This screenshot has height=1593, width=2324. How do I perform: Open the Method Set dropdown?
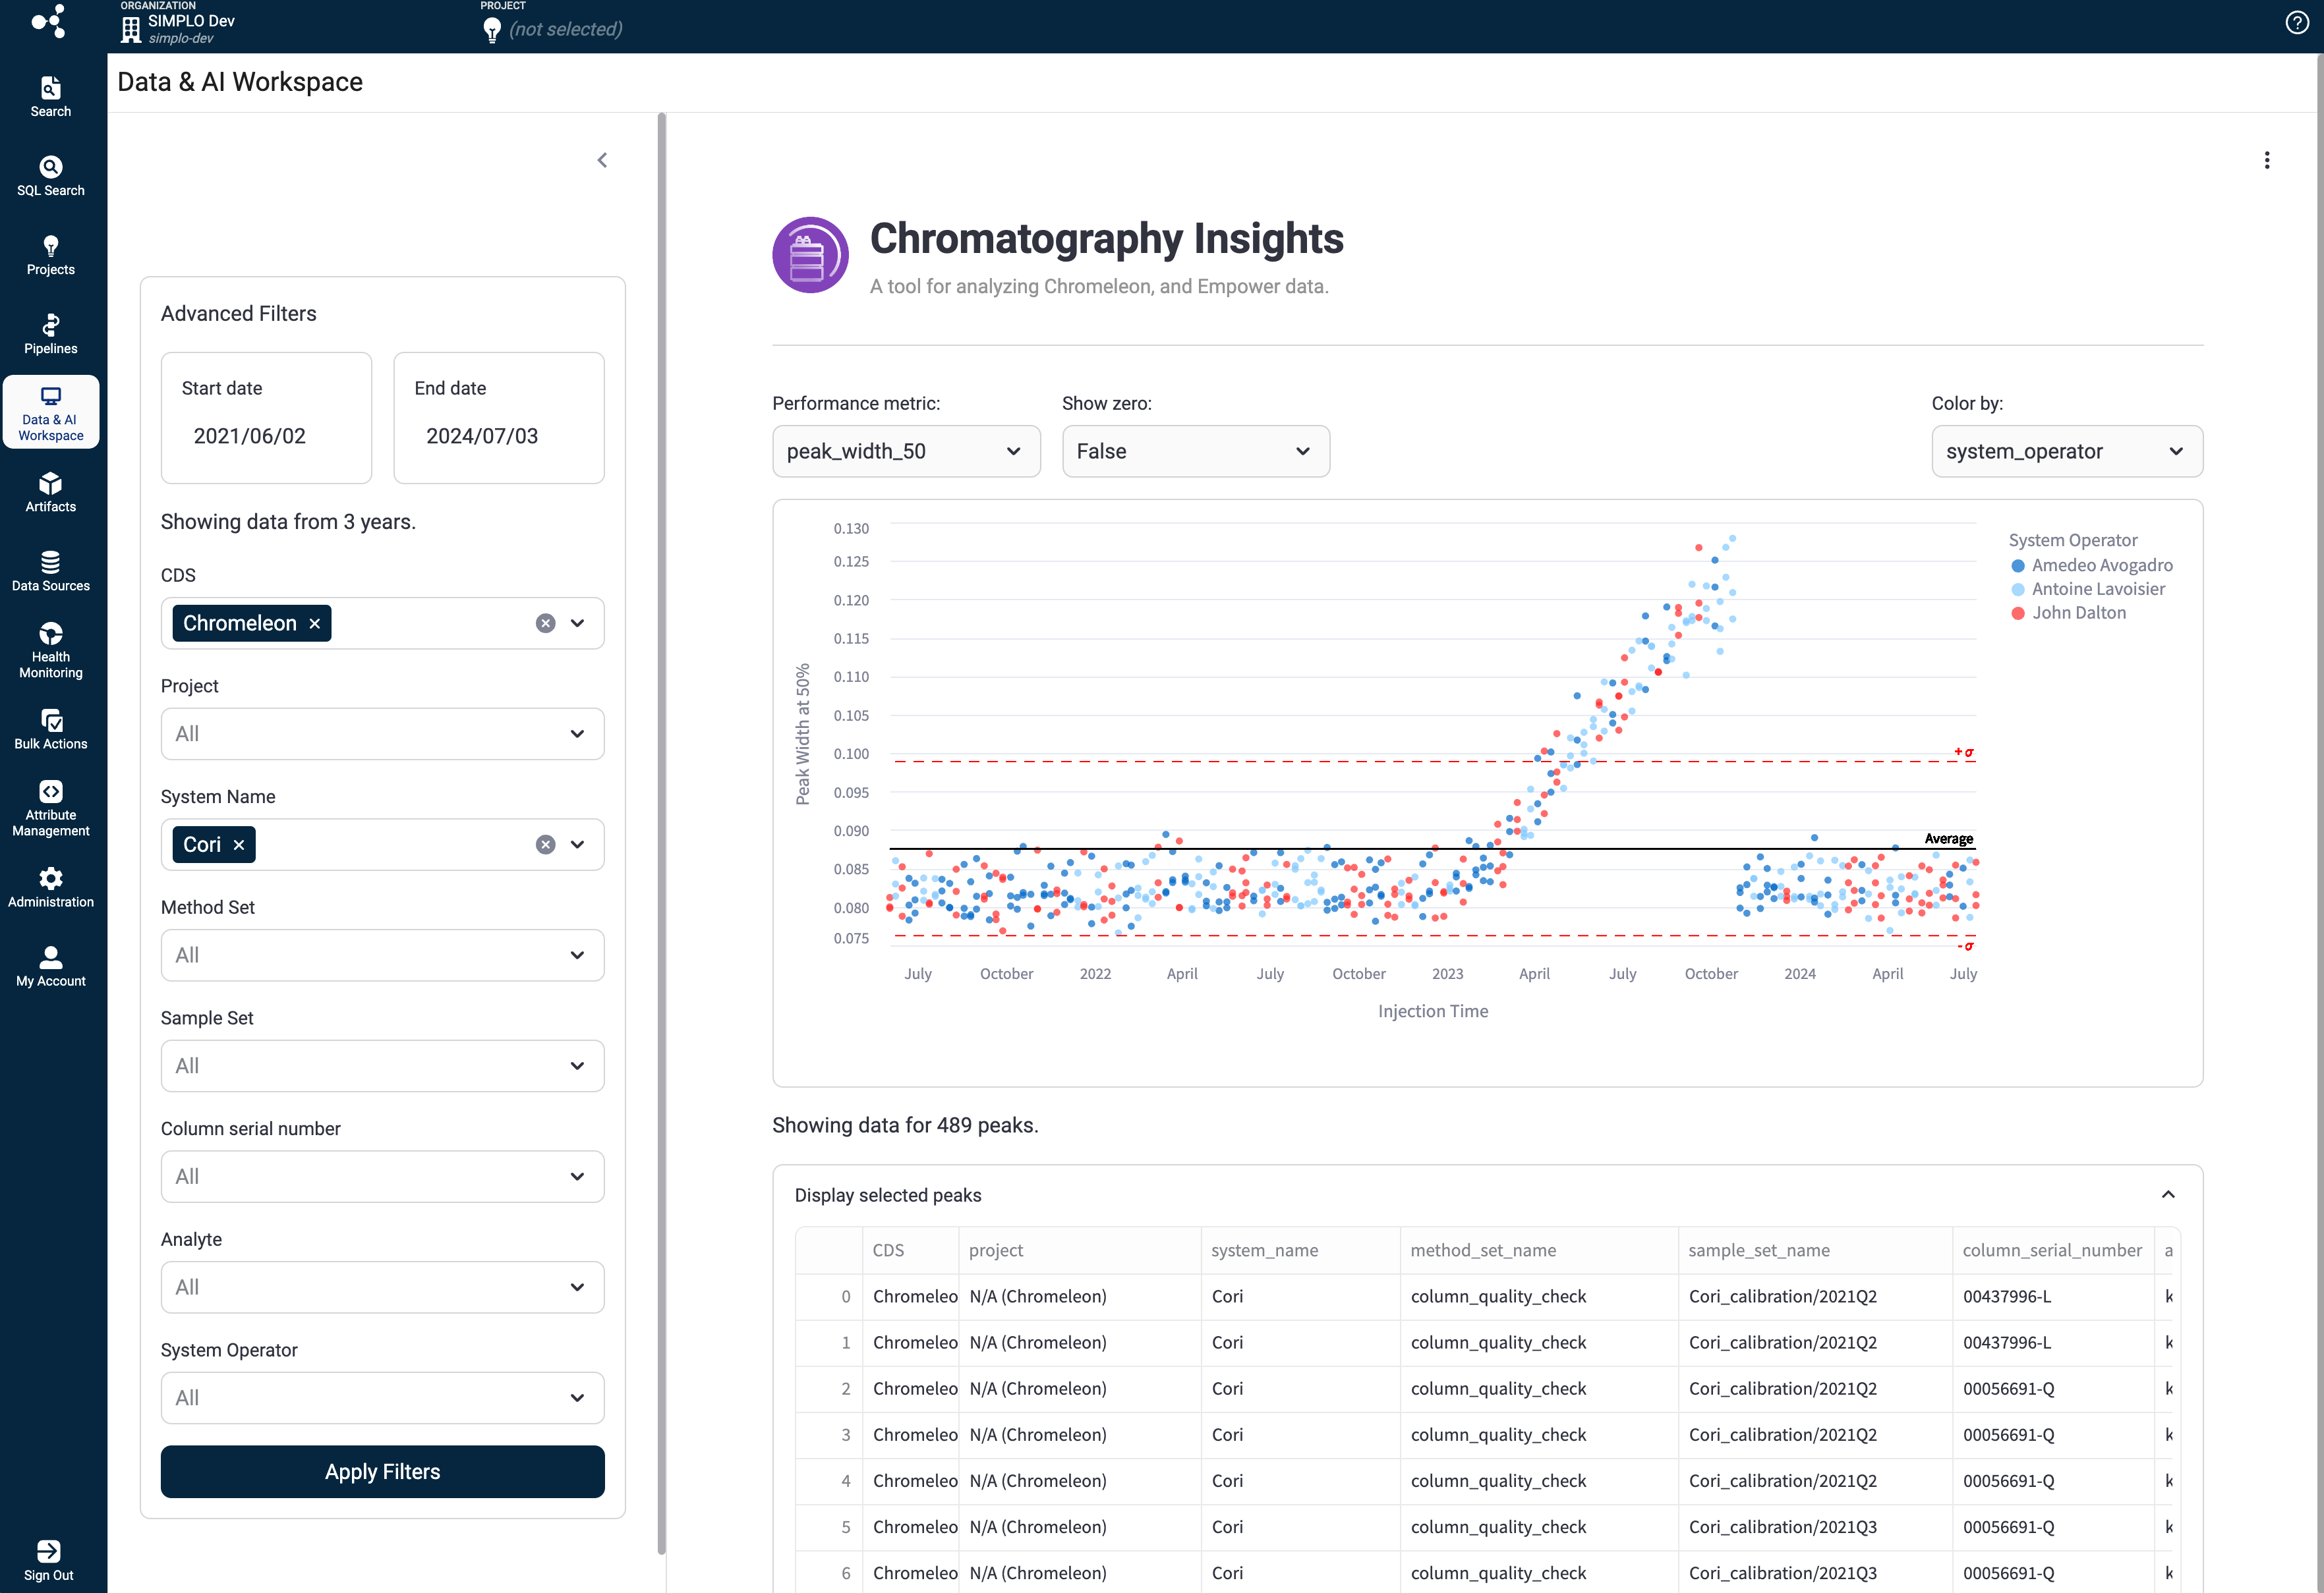click(382, 955)
